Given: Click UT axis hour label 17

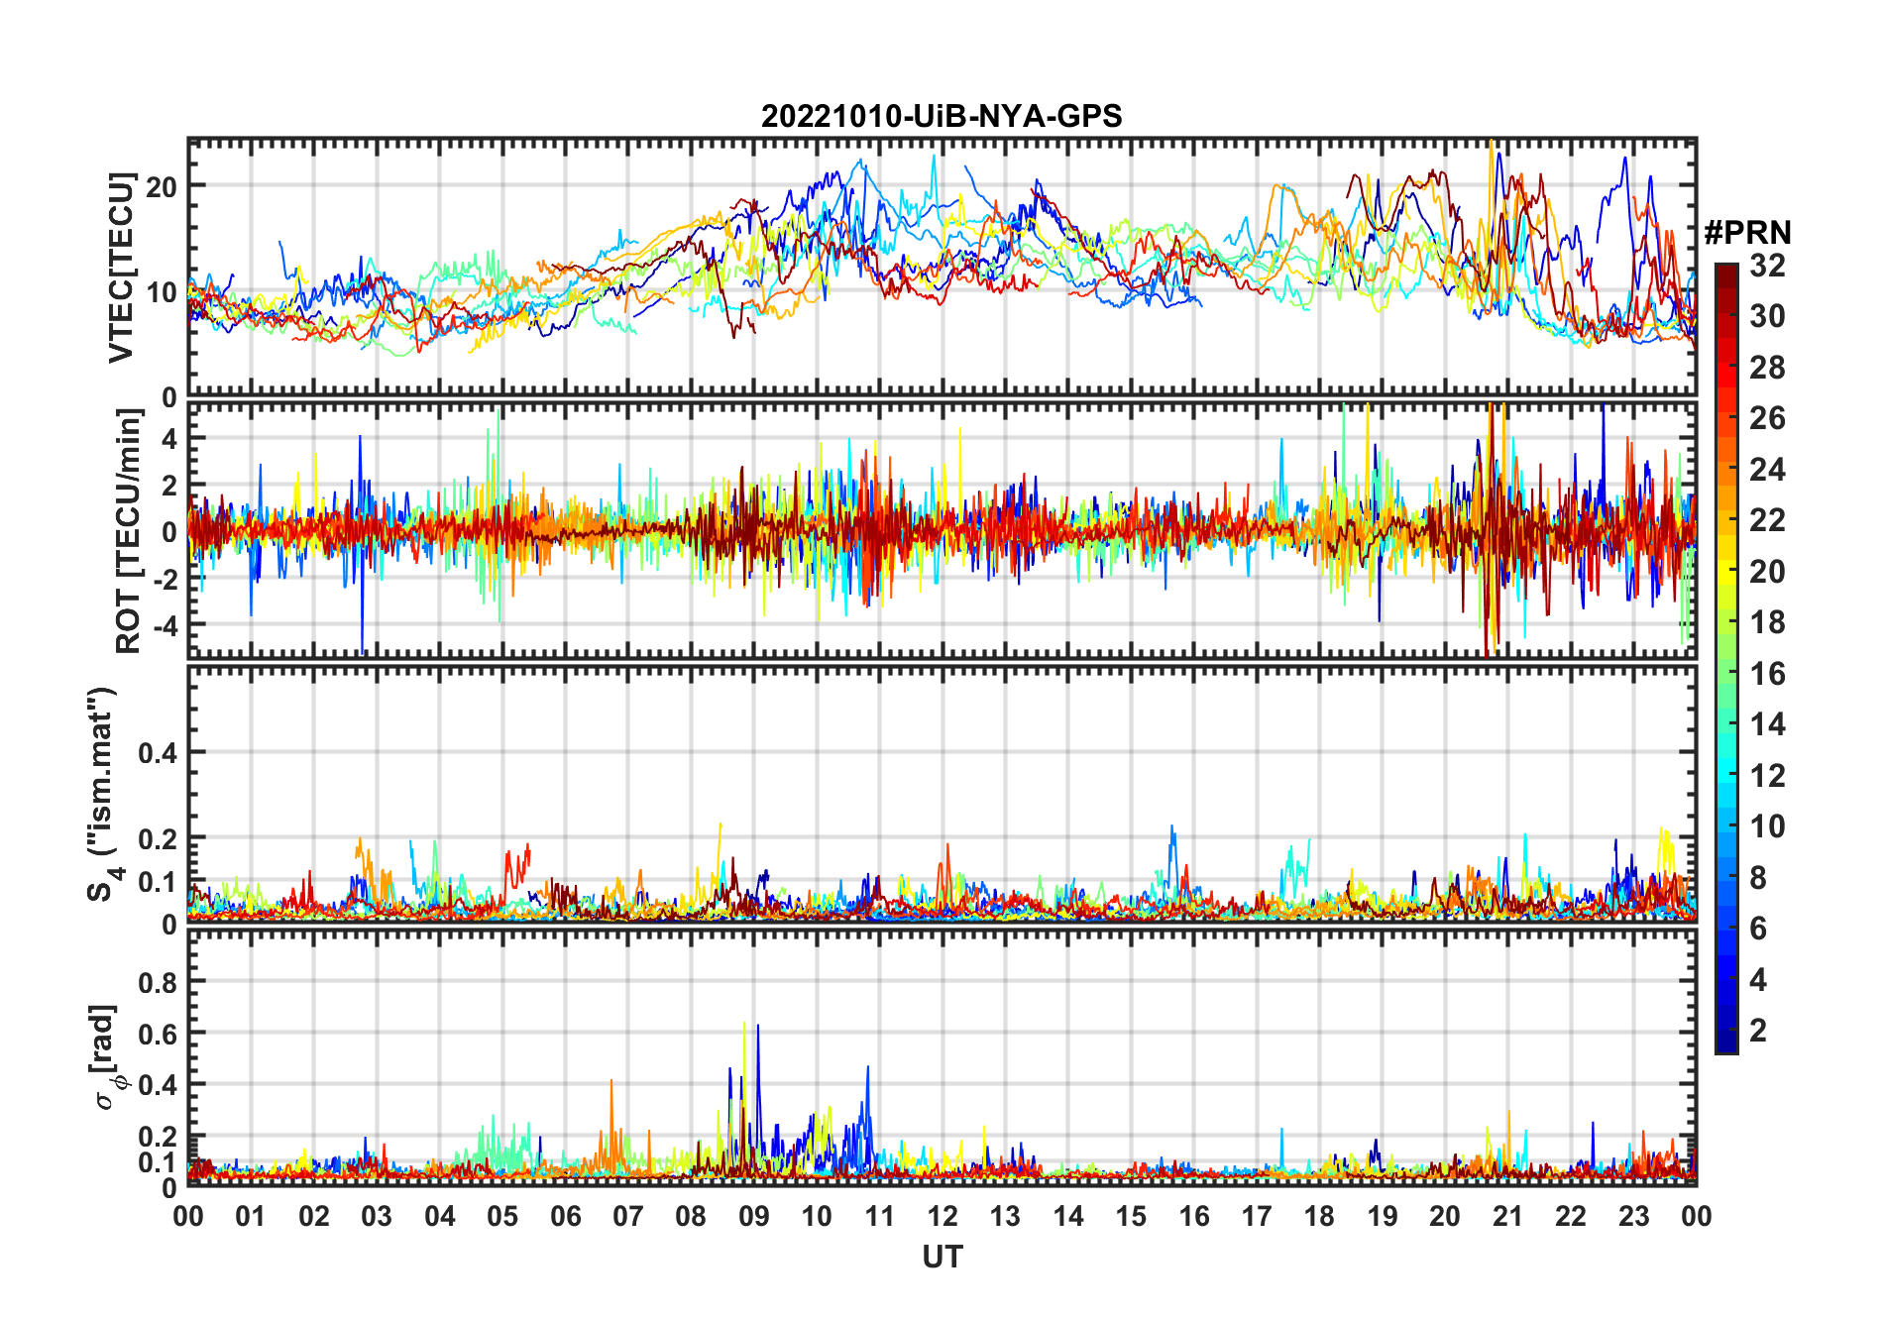Looking at the screenshot, I should (x=1257, y=1216).
